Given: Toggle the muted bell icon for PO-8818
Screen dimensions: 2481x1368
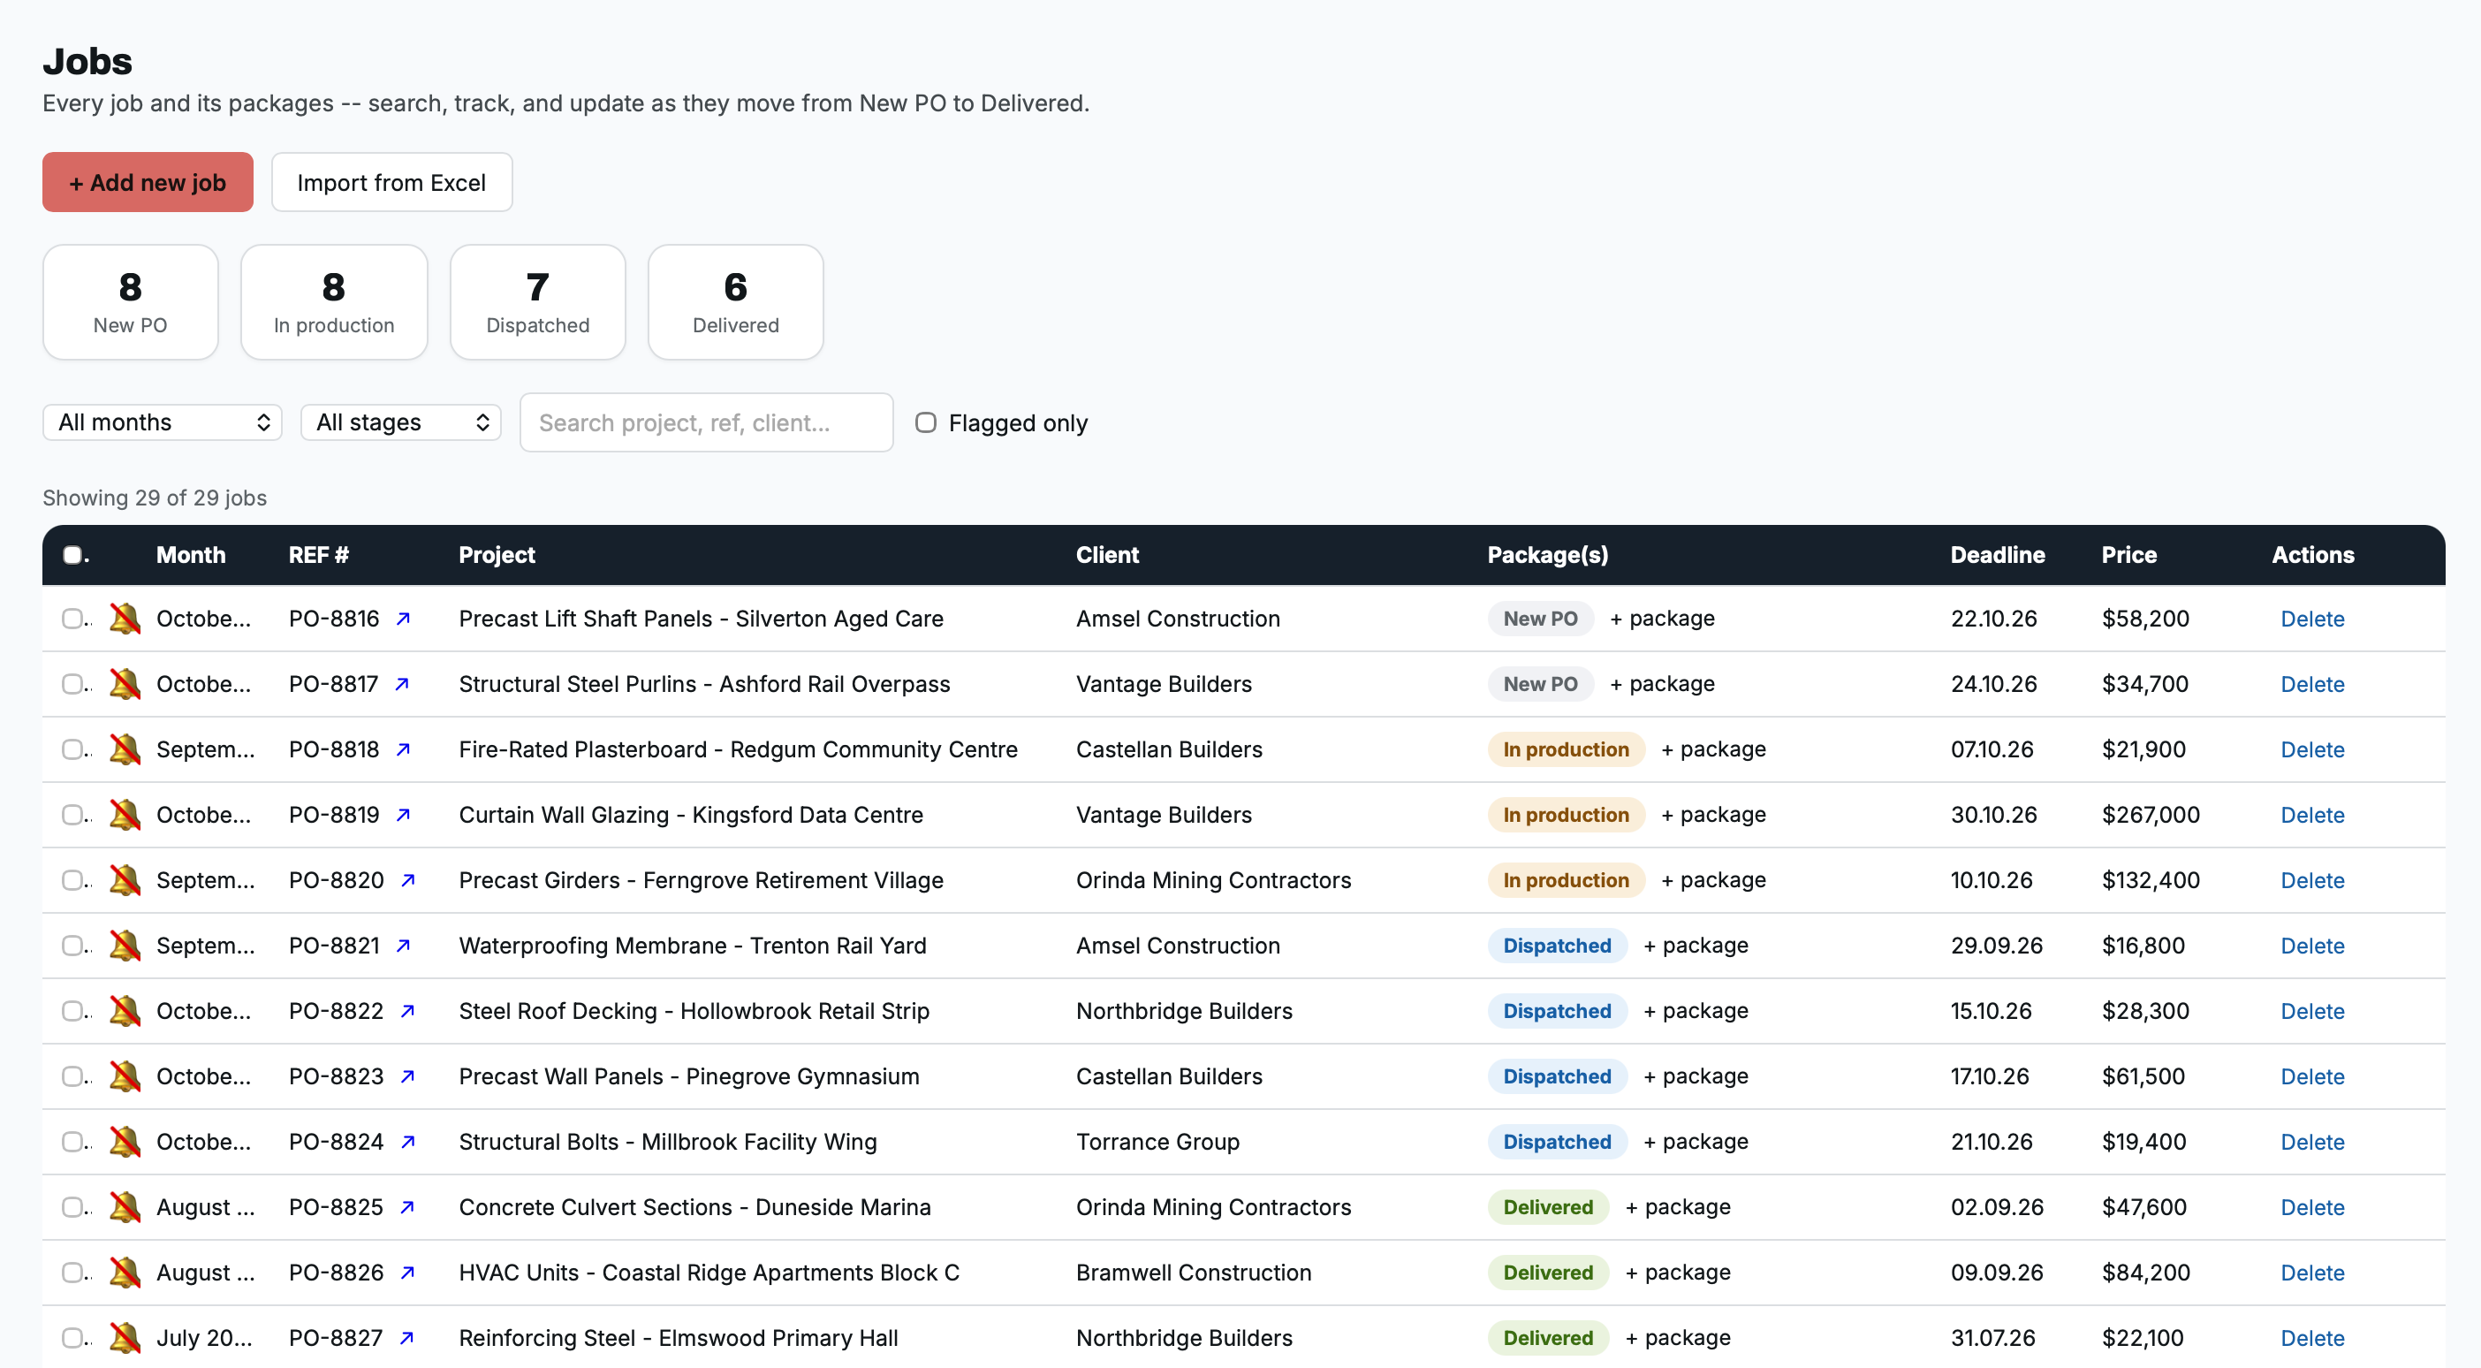Looking at the screenshot, I should [x=125, y=749].
